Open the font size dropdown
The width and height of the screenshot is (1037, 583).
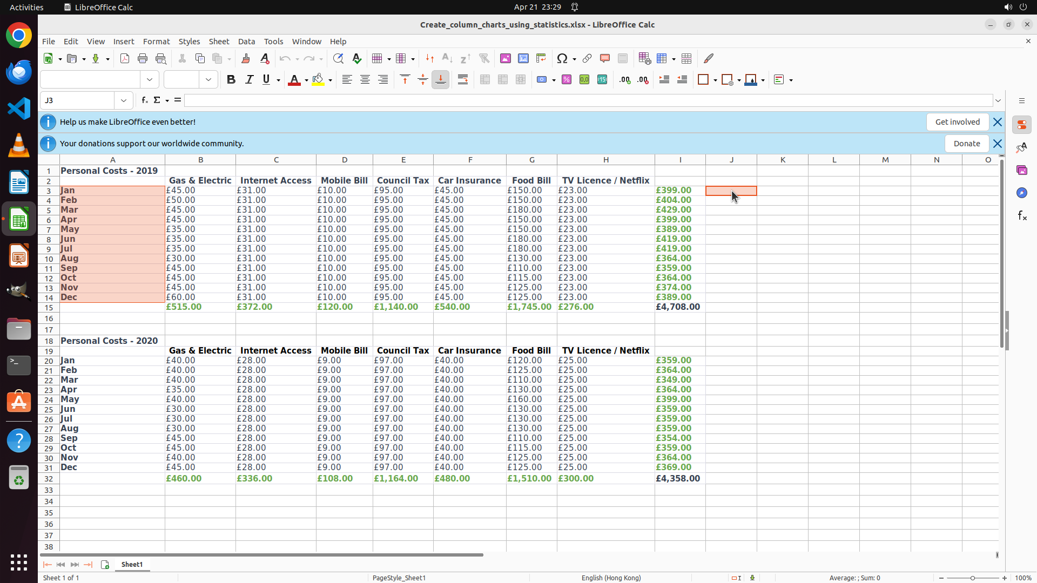tap(208, 80)
